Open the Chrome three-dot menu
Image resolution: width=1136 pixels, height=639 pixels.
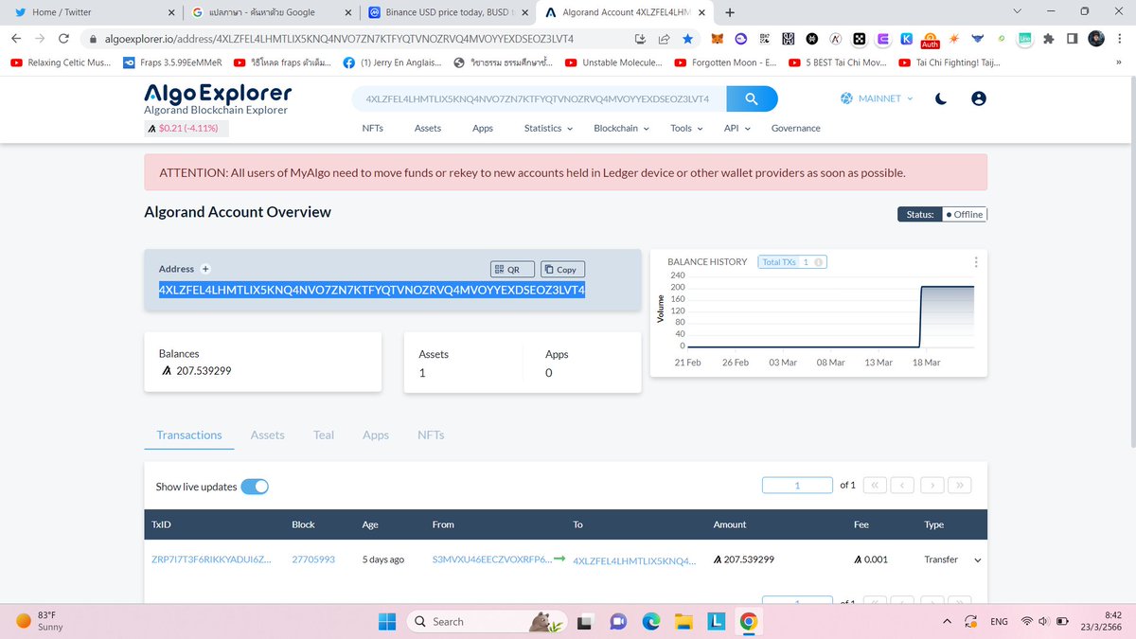coord(1120,39)
